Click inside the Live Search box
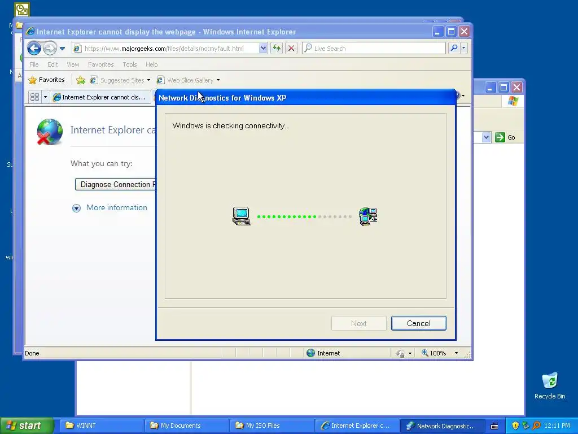This screenshot has width=578, height=434. click(374, 49)
